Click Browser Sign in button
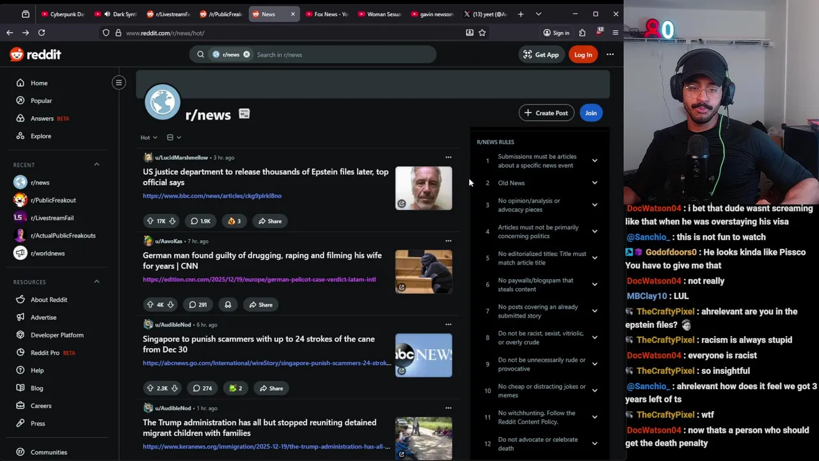Screen dimensions: 819x461 pos(556,33)
